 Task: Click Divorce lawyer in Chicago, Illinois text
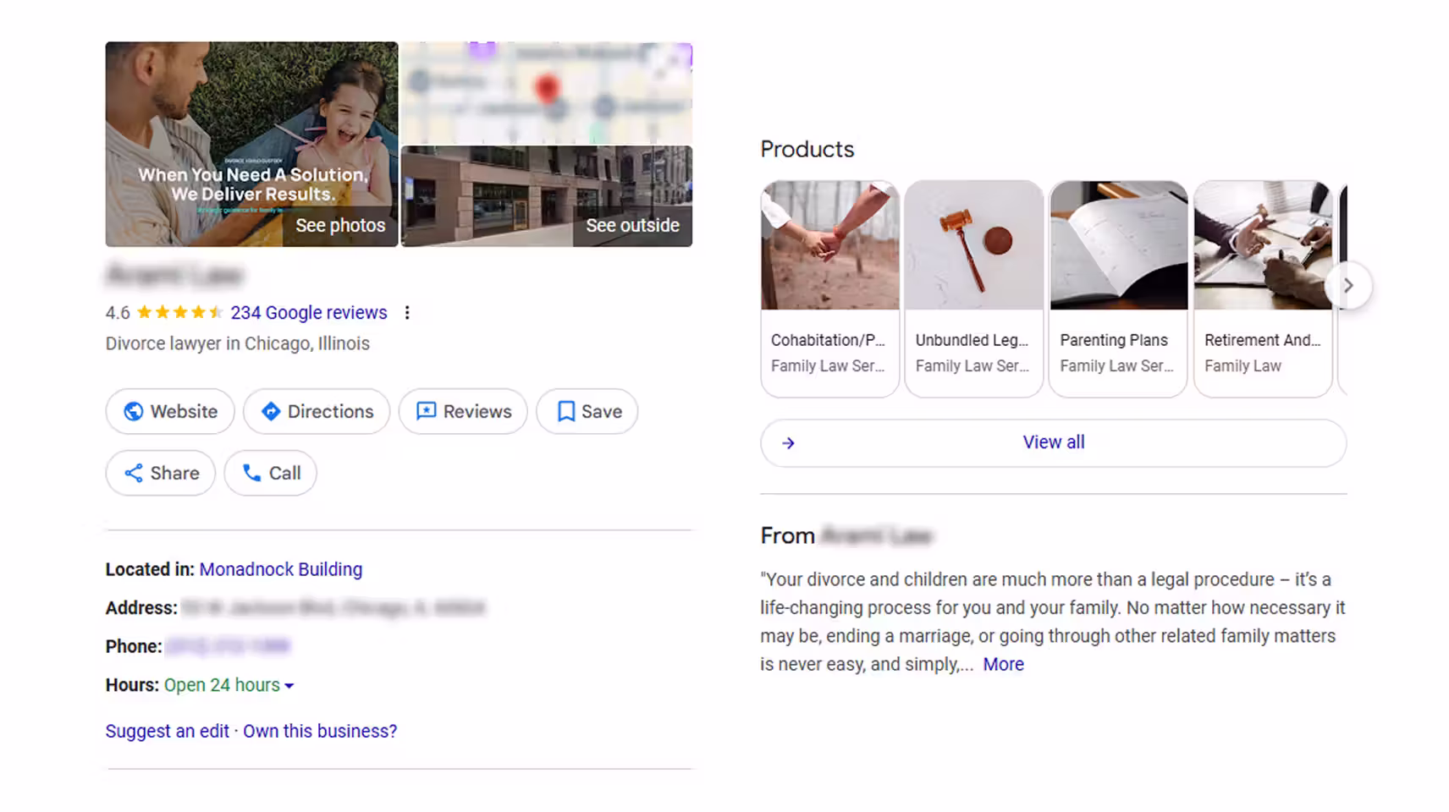pyautogui.click(x=238, y=343)
